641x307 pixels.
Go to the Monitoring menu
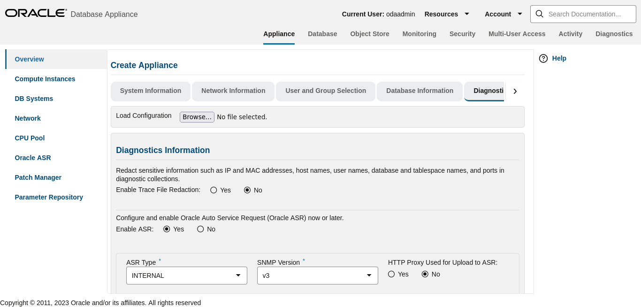pyautogui.click(x=419, y=34)
